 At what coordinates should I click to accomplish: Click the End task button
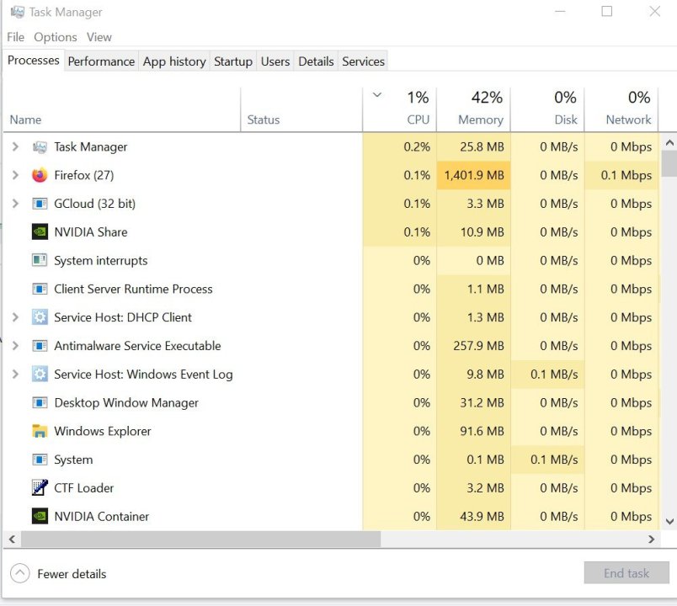click(x=626, y=572)
